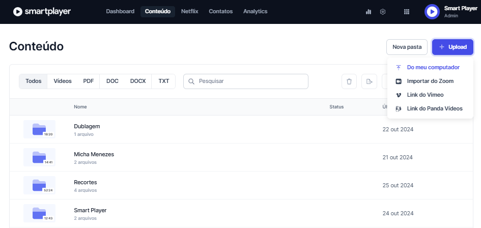Go to the Dashboard menu
The height and width of the screenshot is (228, 481).
(120, 11)
